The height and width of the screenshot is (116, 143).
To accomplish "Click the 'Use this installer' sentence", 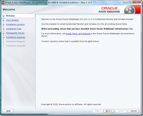I will coord(84,24).
